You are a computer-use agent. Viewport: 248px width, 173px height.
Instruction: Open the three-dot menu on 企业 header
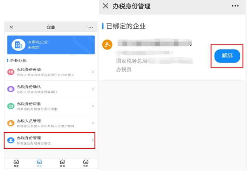(91, 27)
